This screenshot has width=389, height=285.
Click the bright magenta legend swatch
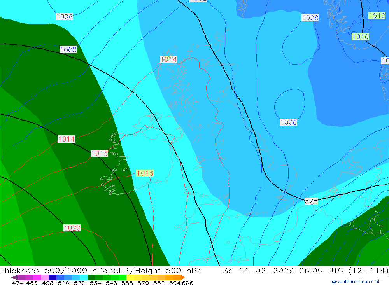(37, 277)
